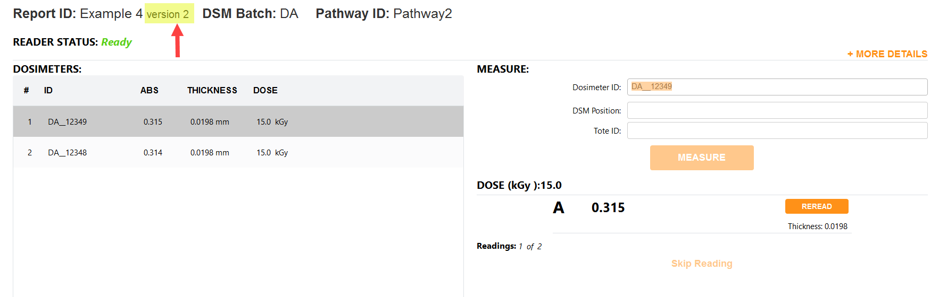939x297 pixels.
Task: Click the Ready reader status text
Action: tap(117, 42)
